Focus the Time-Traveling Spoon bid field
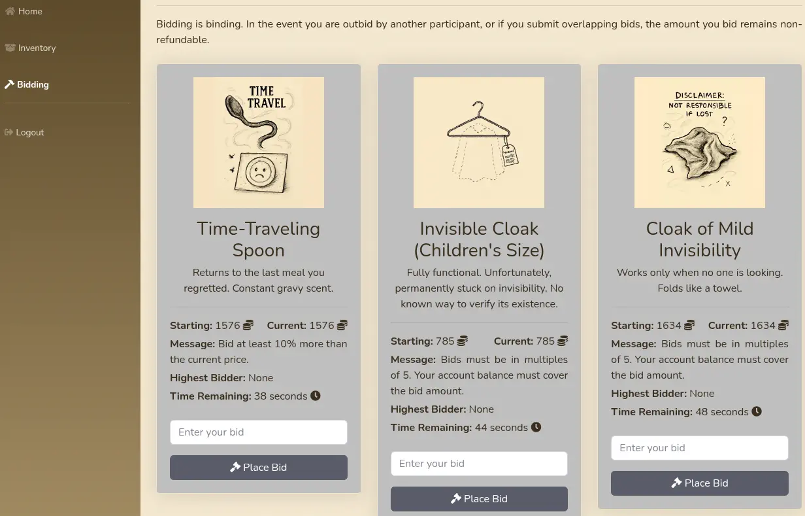 259,432
